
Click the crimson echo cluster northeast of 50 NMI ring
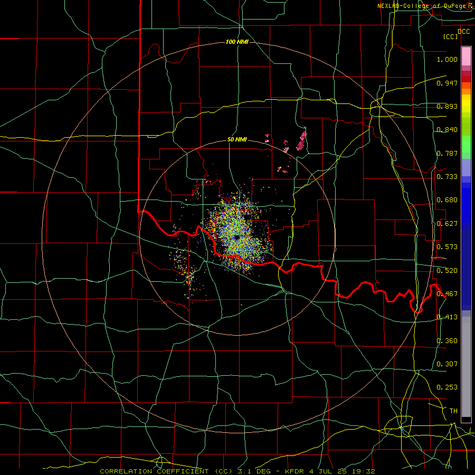pyautogui.click(x=302, y=140)
